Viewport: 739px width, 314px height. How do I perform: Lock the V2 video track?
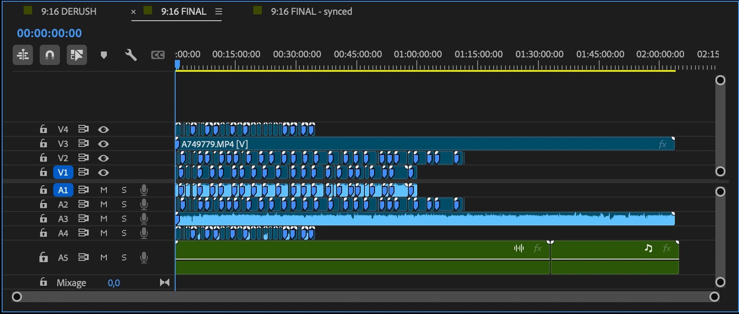(x=43, y=157)
